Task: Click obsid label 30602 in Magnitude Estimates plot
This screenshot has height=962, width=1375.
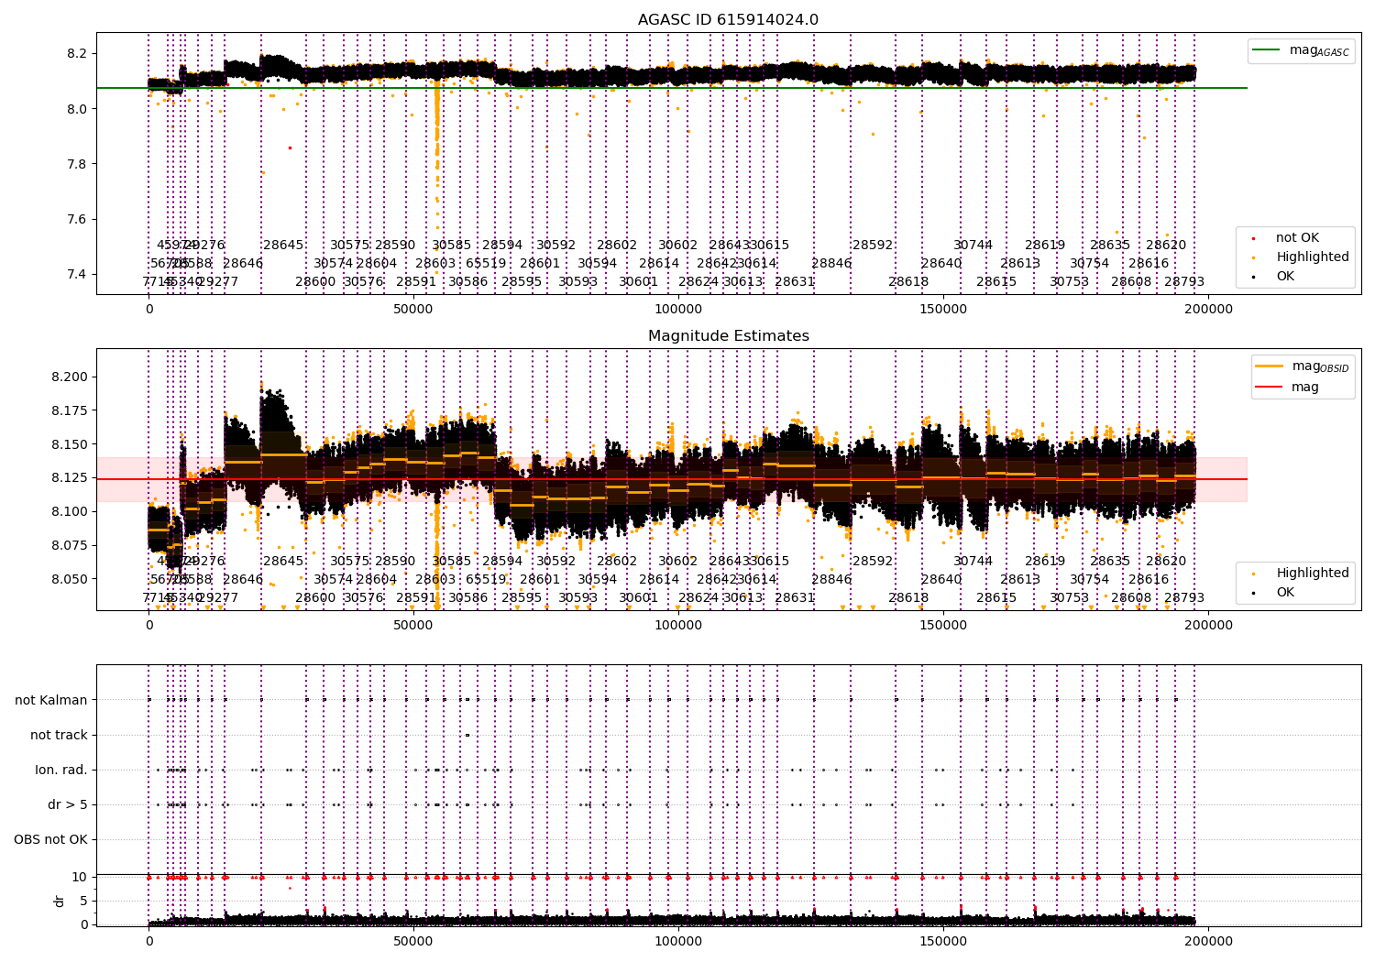Action: (678, 562)
